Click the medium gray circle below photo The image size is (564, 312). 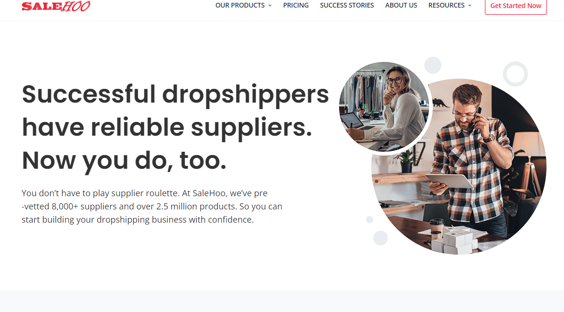[x=380, y=238]
